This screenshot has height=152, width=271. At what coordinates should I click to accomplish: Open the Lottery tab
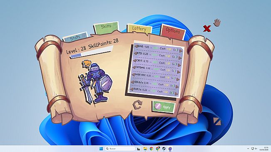[x=139, y=29]
